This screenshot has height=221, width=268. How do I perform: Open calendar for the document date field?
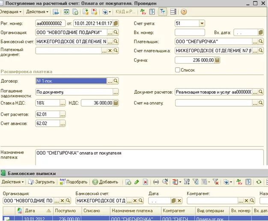point(116,23)
